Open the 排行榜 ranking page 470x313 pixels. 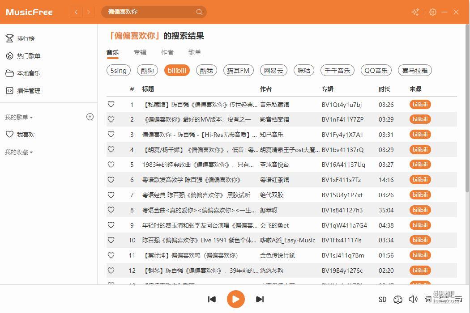tap(20, 38)
